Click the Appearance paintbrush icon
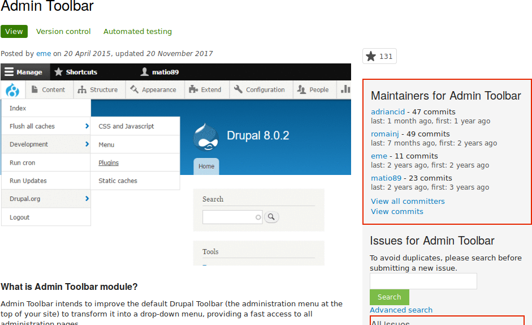The width and height of the screenshot is (532, 325). click(134, 89)
